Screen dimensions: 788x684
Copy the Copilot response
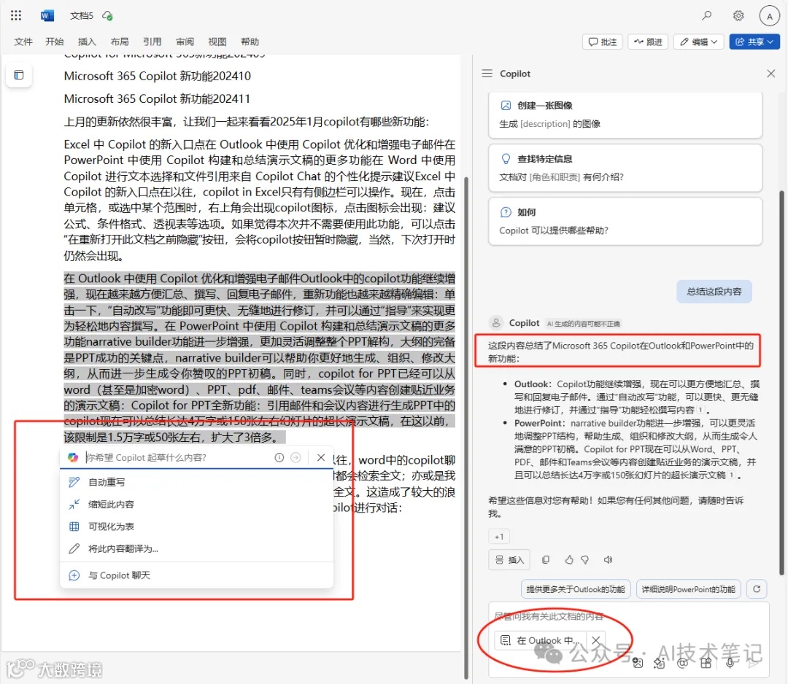pos(546,559)
